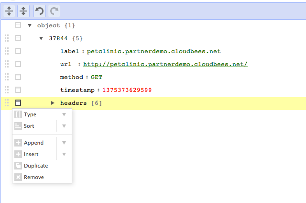Click the headers row actions menu icon

coord(18,102)
